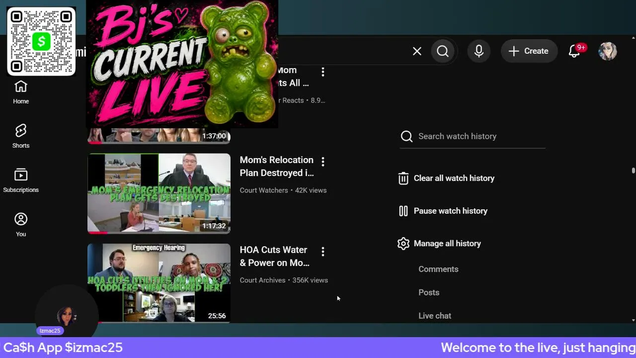The image size is (636, 358).
Task: Click the page vertical scrollbar thumb
Action: tap(634, 171)
